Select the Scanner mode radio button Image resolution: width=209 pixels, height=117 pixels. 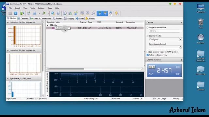(x=148, y=36)
